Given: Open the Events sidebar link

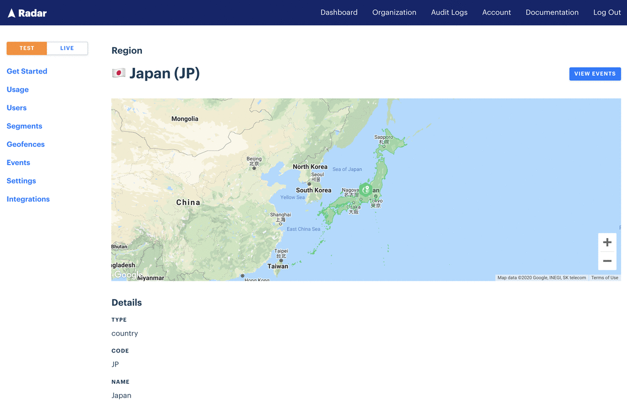Looking at the screenshot, I should (18, 163).
